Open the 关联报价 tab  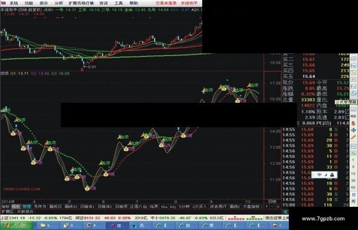[x=26, y=212]
